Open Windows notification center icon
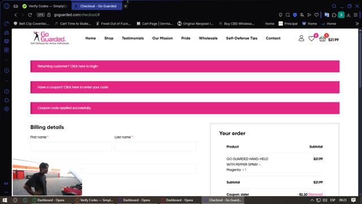 pos(354,200)
